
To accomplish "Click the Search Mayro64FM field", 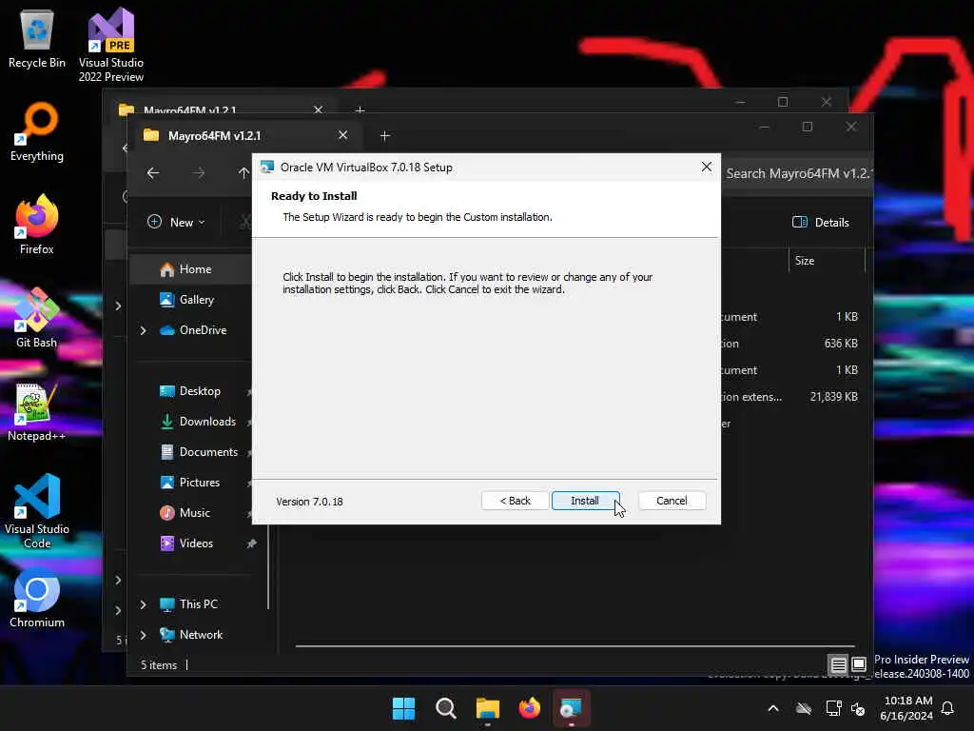I will 798,173.
